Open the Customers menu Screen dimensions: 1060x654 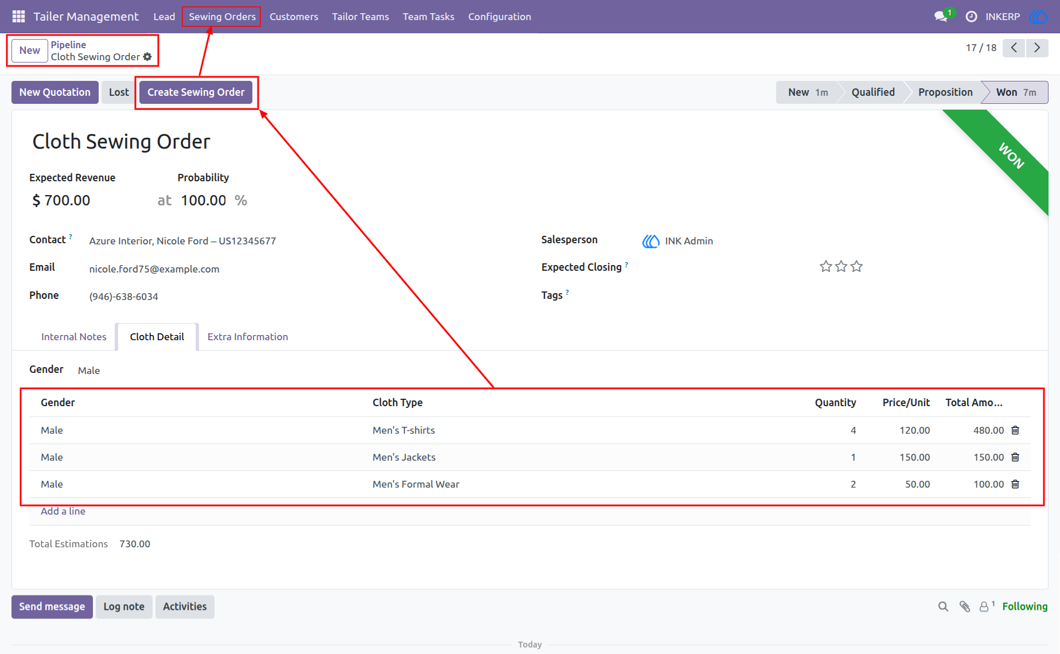click(x=294, y=17)
